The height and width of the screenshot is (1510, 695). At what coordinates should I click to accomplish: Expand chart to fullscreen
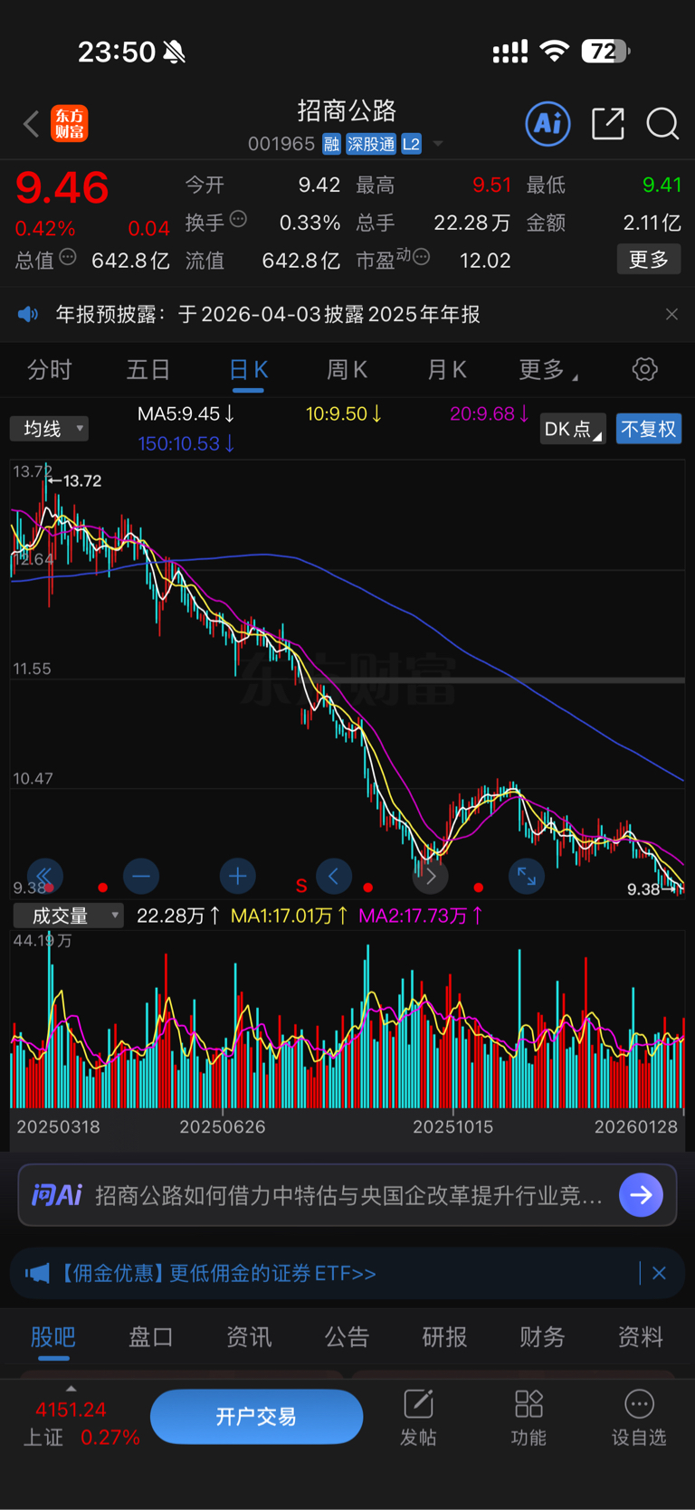[527, 876]
